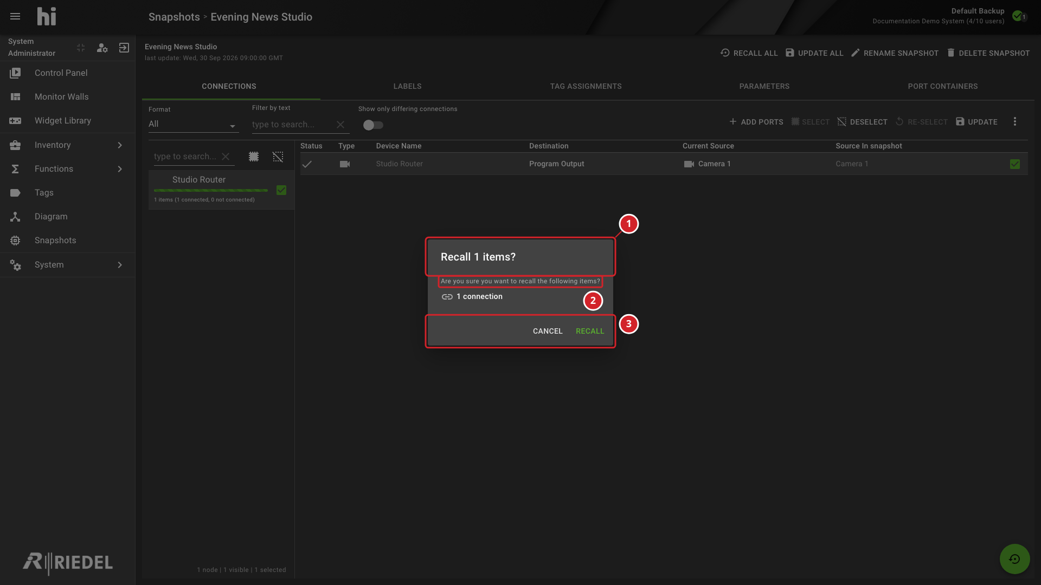
Task: Click the collapse fullscreen icon
Action: coord(81,48)
